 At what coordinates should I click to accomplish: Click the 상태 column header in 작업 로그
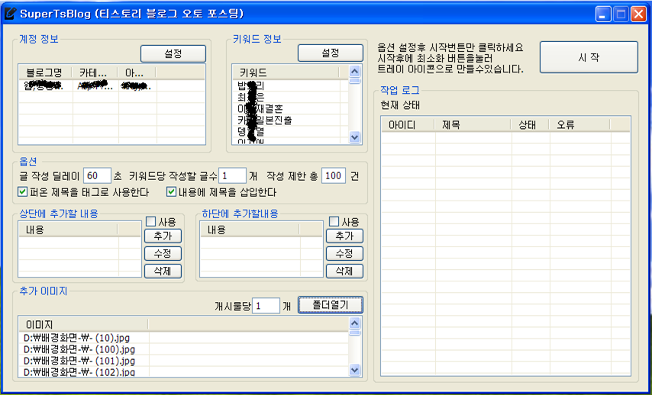(530, 124)
